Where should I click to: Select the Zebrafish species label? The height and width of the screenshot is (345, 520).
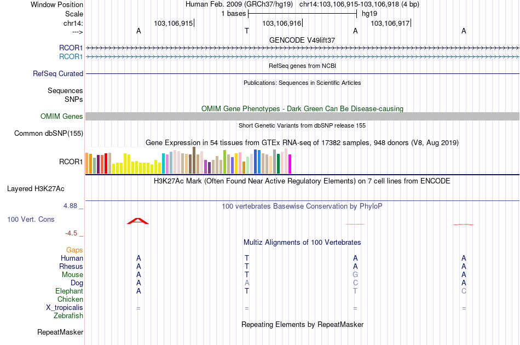(x=68, y=316)
